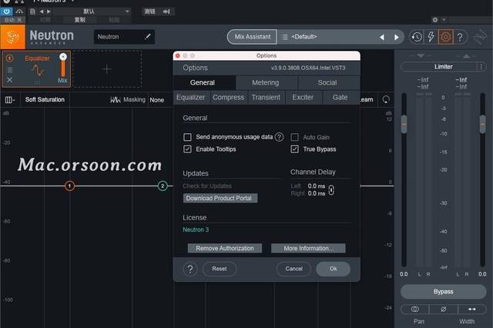Enable Send anonymous usage data checkbox
Image resolution: width=493 pixels, height=328 pixels.
tap(187, 137)
